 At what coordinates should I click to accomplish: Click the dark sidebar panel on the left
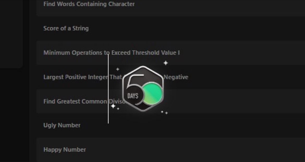point(11,34)
